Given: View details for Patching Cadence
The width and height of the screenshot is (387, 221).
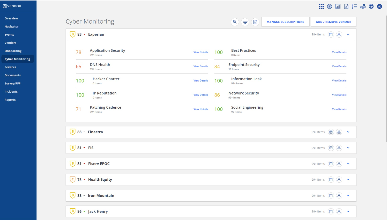Looking at the screenshot, I should [x=200, y=109].
